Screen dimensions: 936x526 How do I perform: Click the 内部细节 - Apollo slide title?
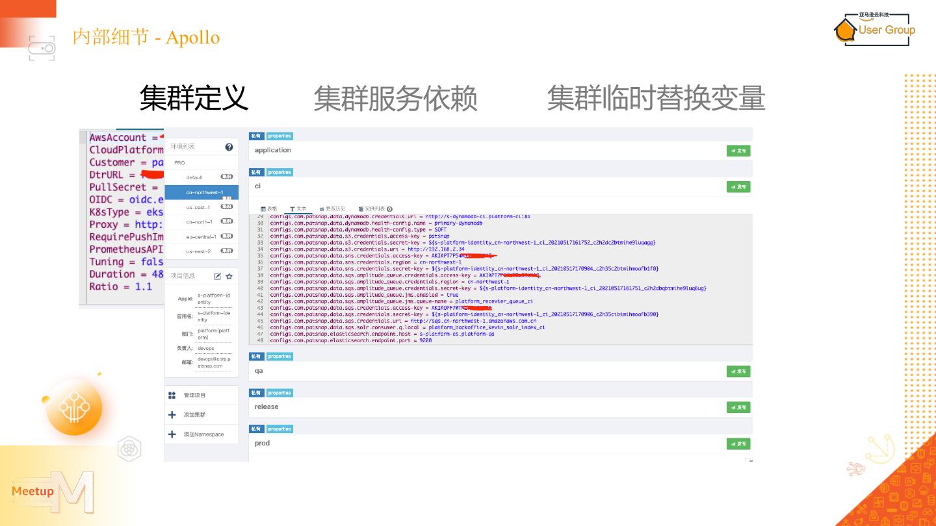click(146, 37)
